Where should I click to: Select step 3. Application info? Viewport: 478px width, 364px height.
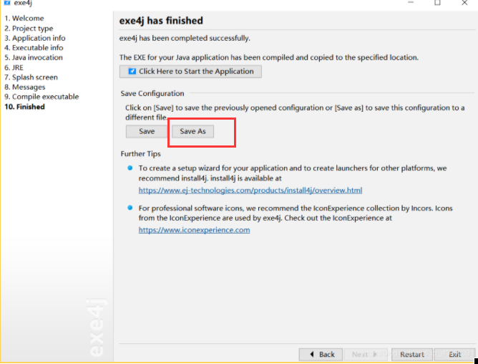tap(35, 38)
